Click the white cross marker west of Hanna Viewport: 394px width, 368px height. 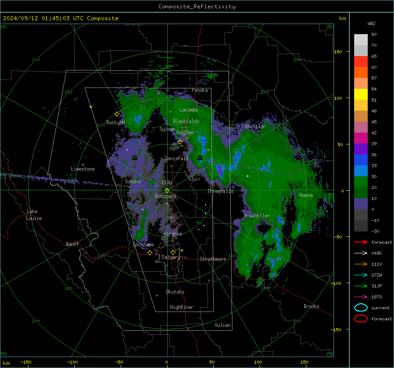[x=247, y=176]
